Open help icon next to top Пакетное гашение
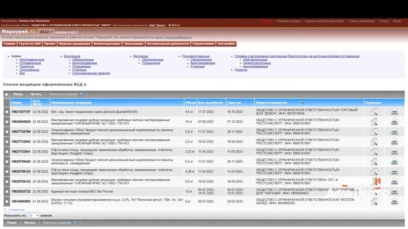The image size is (408, 229). point(81,94)
